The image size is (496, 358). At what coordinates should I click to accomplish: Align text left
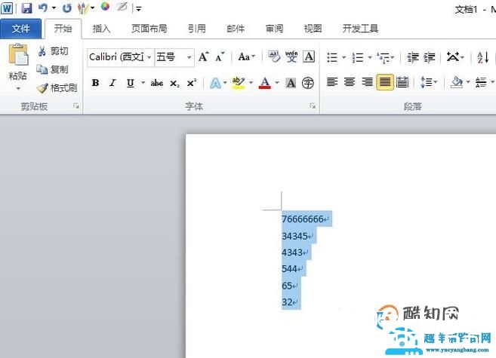[x=332, y=82]
